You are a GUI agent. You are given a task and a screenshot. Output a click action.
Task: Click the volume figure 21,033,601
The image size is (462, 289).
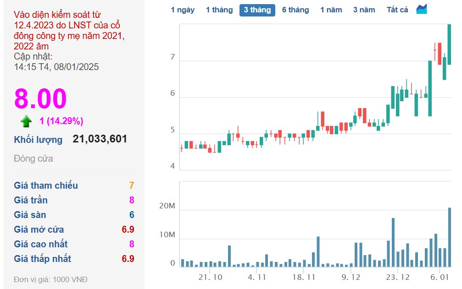point(100,139)
